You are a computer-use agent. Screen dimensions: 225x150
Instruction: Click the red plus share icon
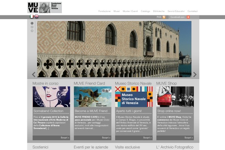188,17
